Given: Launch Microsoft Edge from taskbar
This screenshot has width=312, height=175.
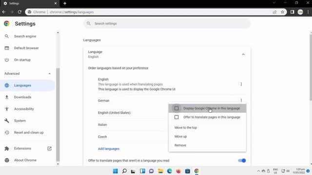Looking at the screenshot, I should [x=170, y=171].
